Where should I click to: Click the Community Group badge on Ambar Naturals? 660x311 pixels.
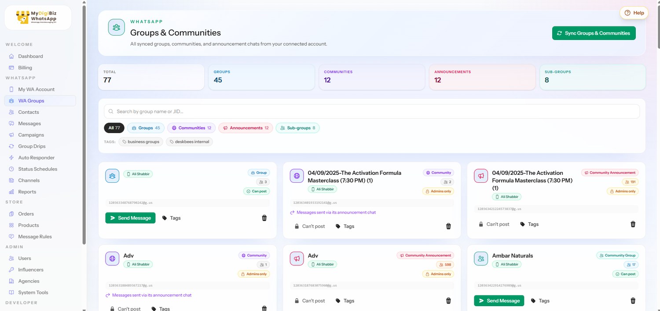coord(617,255)
